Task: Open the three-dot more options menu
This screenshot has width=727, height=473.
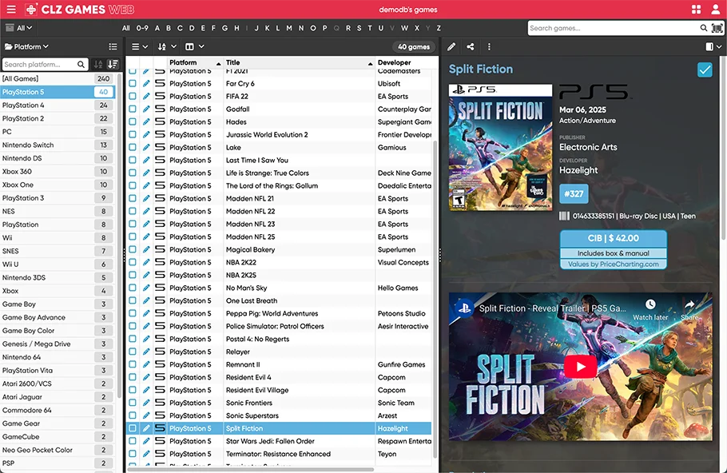Action: 489,46
